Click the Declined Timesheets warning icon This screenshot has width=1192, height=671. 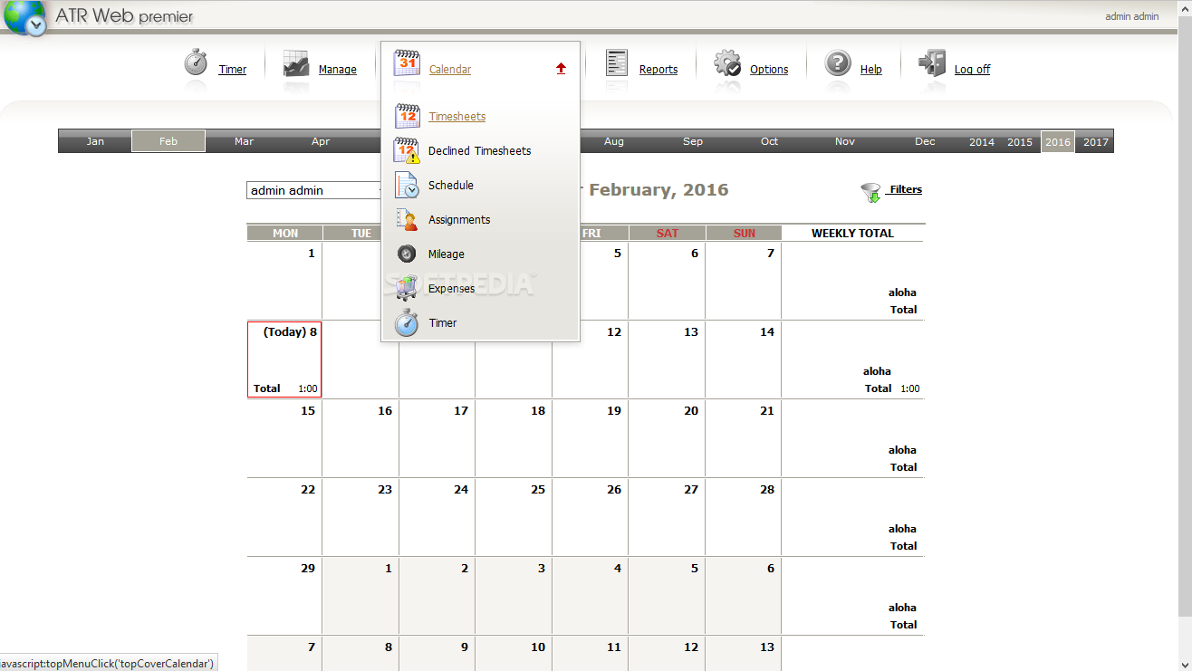pyautogui.click(x=408, y=151)
